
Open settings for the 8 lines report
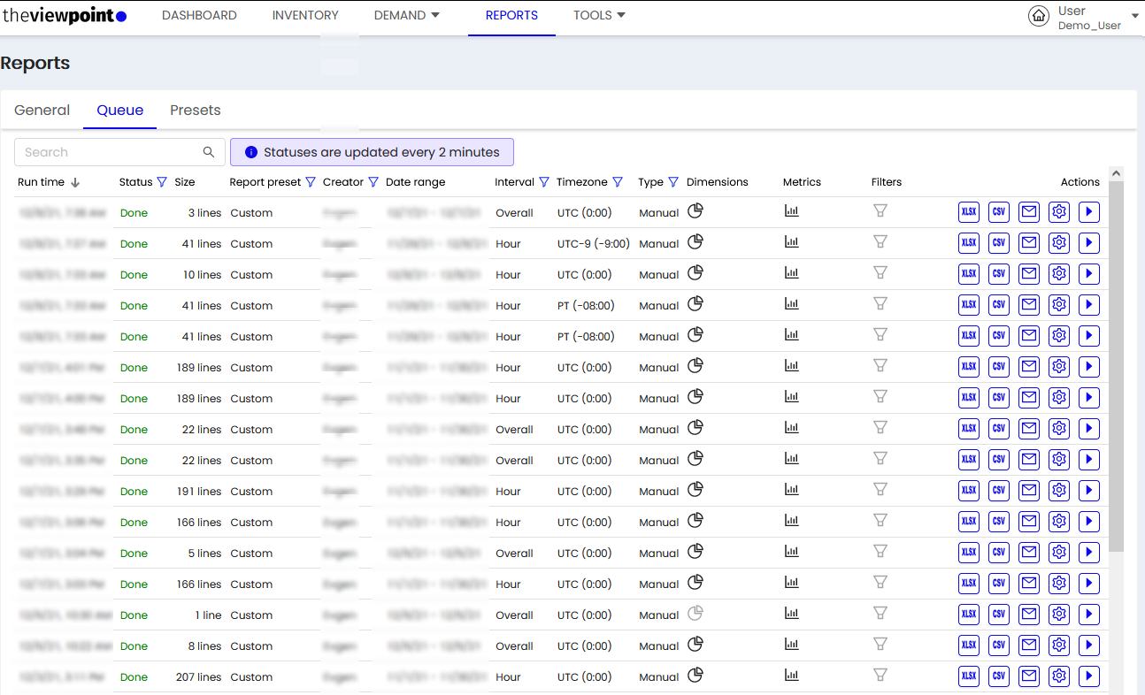coord(1059,645)
